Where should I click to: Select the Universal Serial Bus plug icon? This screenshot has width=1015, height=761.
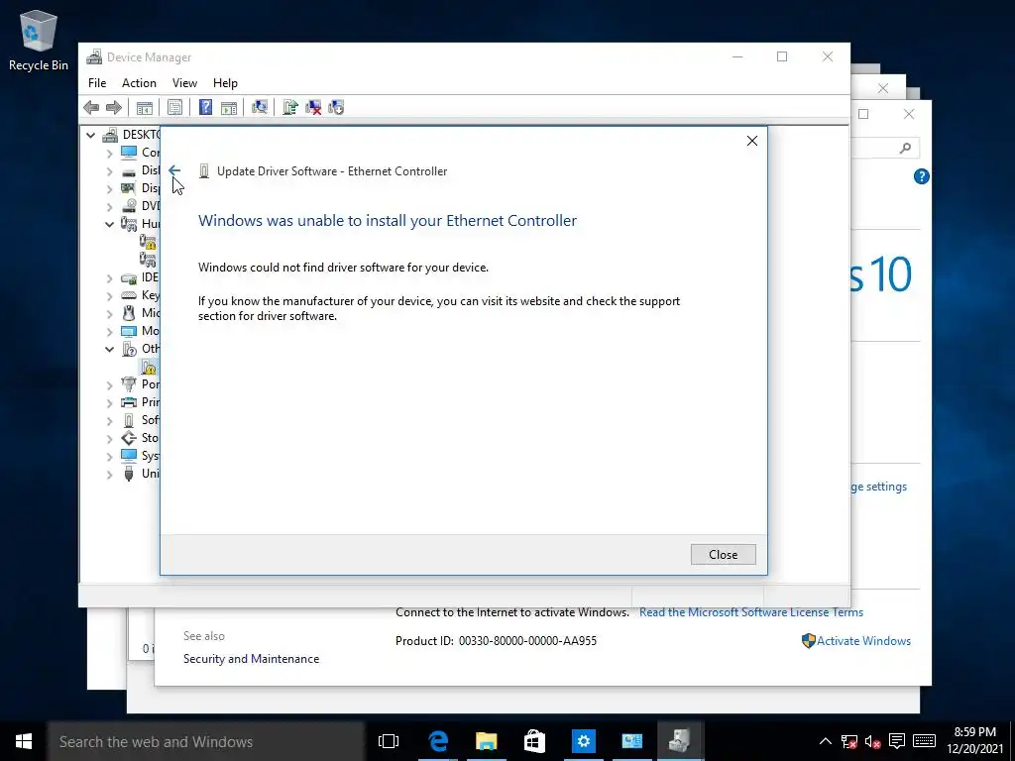[x=129, y=474]
